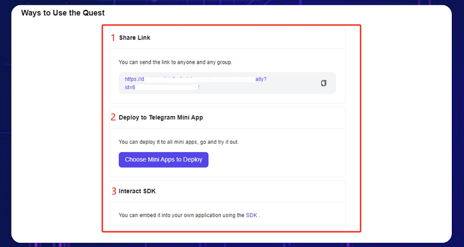Select the quest share URL text

(x=195, y=83)
